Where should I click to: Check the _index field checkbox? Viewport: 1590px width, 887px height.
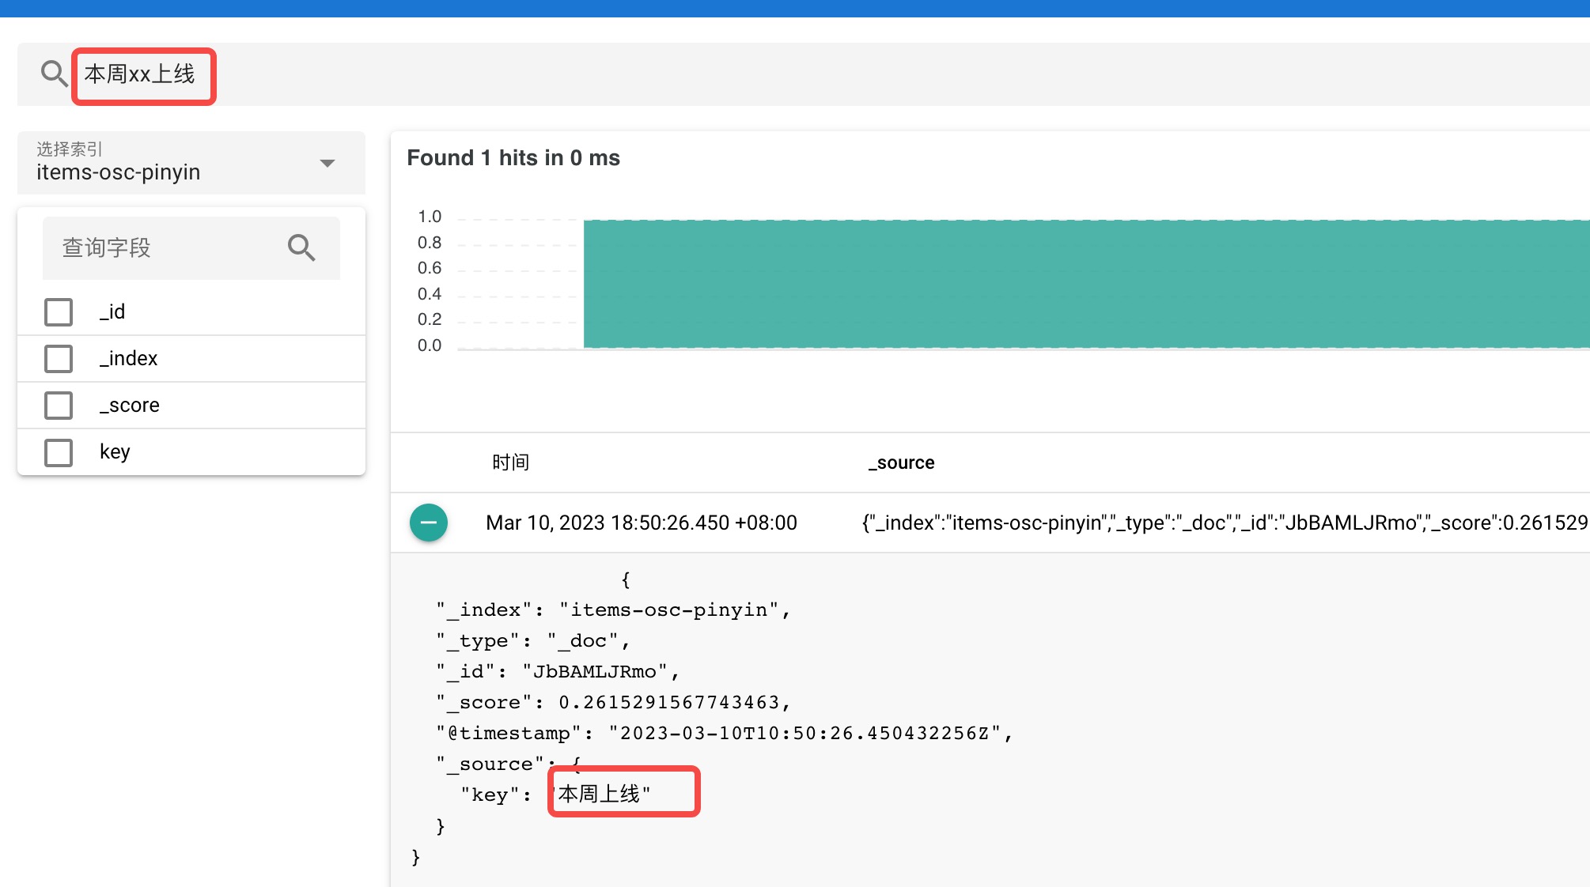click(x=59, y=358)
